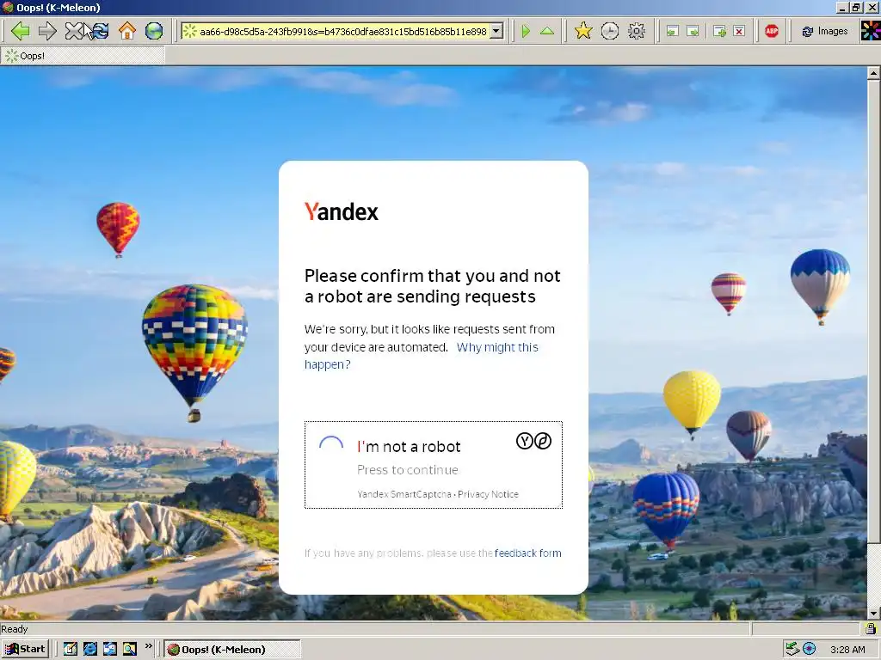Image resolution: width=881 pixels, height=660 pixels.
Task: Click the magnifier quick launch icon
Action: pos(130,649)
